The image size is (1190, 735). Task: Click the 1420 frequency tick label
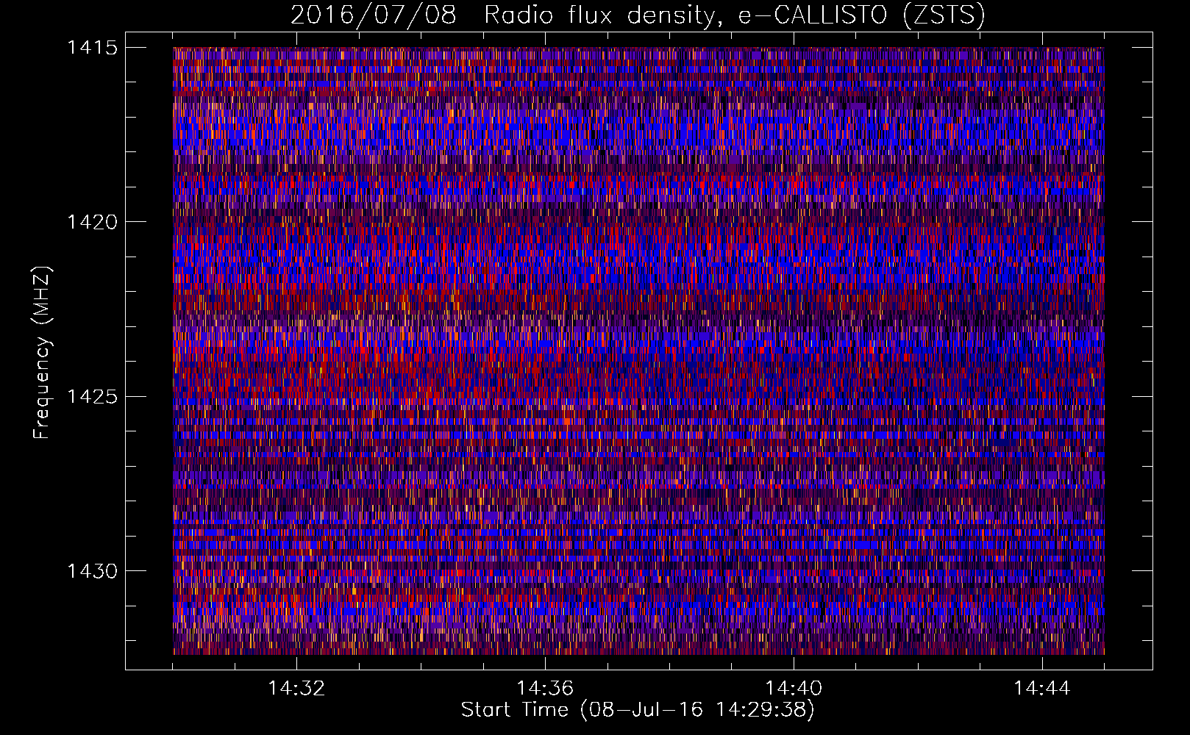pyautogui.click(x=92, y=222)
